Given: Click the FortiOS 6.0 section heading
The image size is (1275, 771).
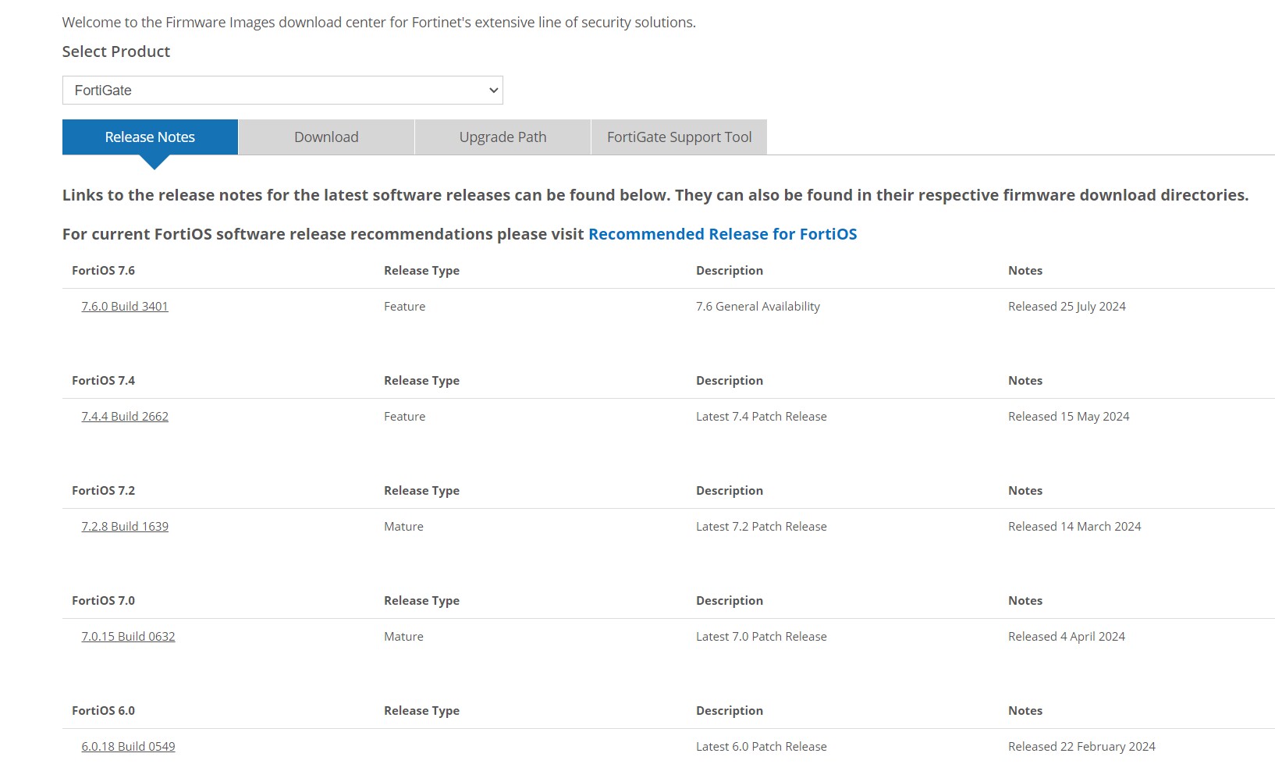Looking at the screenshot, I should point(103,711).
